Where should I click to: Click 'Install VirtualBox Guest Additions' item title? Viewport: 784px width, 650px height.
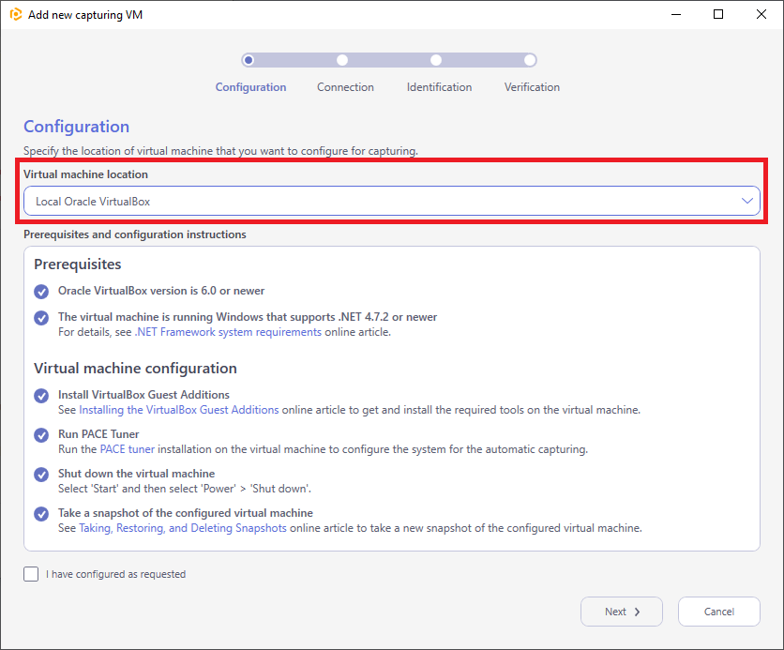143,395
